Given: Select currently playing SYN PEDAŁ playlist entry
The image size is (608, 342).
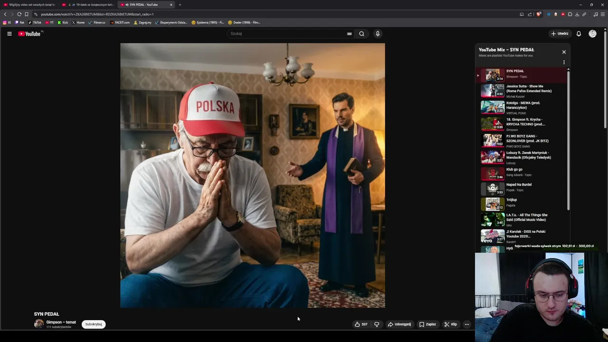Looking at the screenshot, I should coord(522,75).
